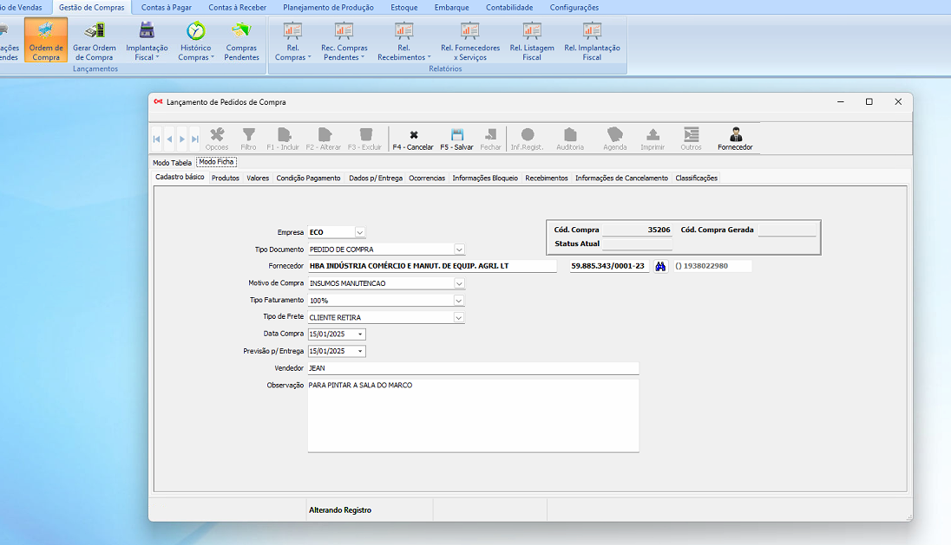Screen dimensions: 951x545
Task: Open the Data Compra date picker
Action: coord(360,334)
